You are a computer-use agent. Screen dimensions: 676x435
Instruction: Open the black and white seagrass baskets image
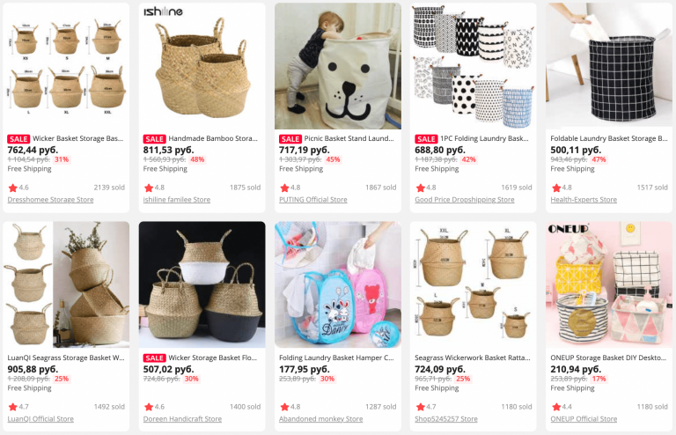tap(202, 284)
